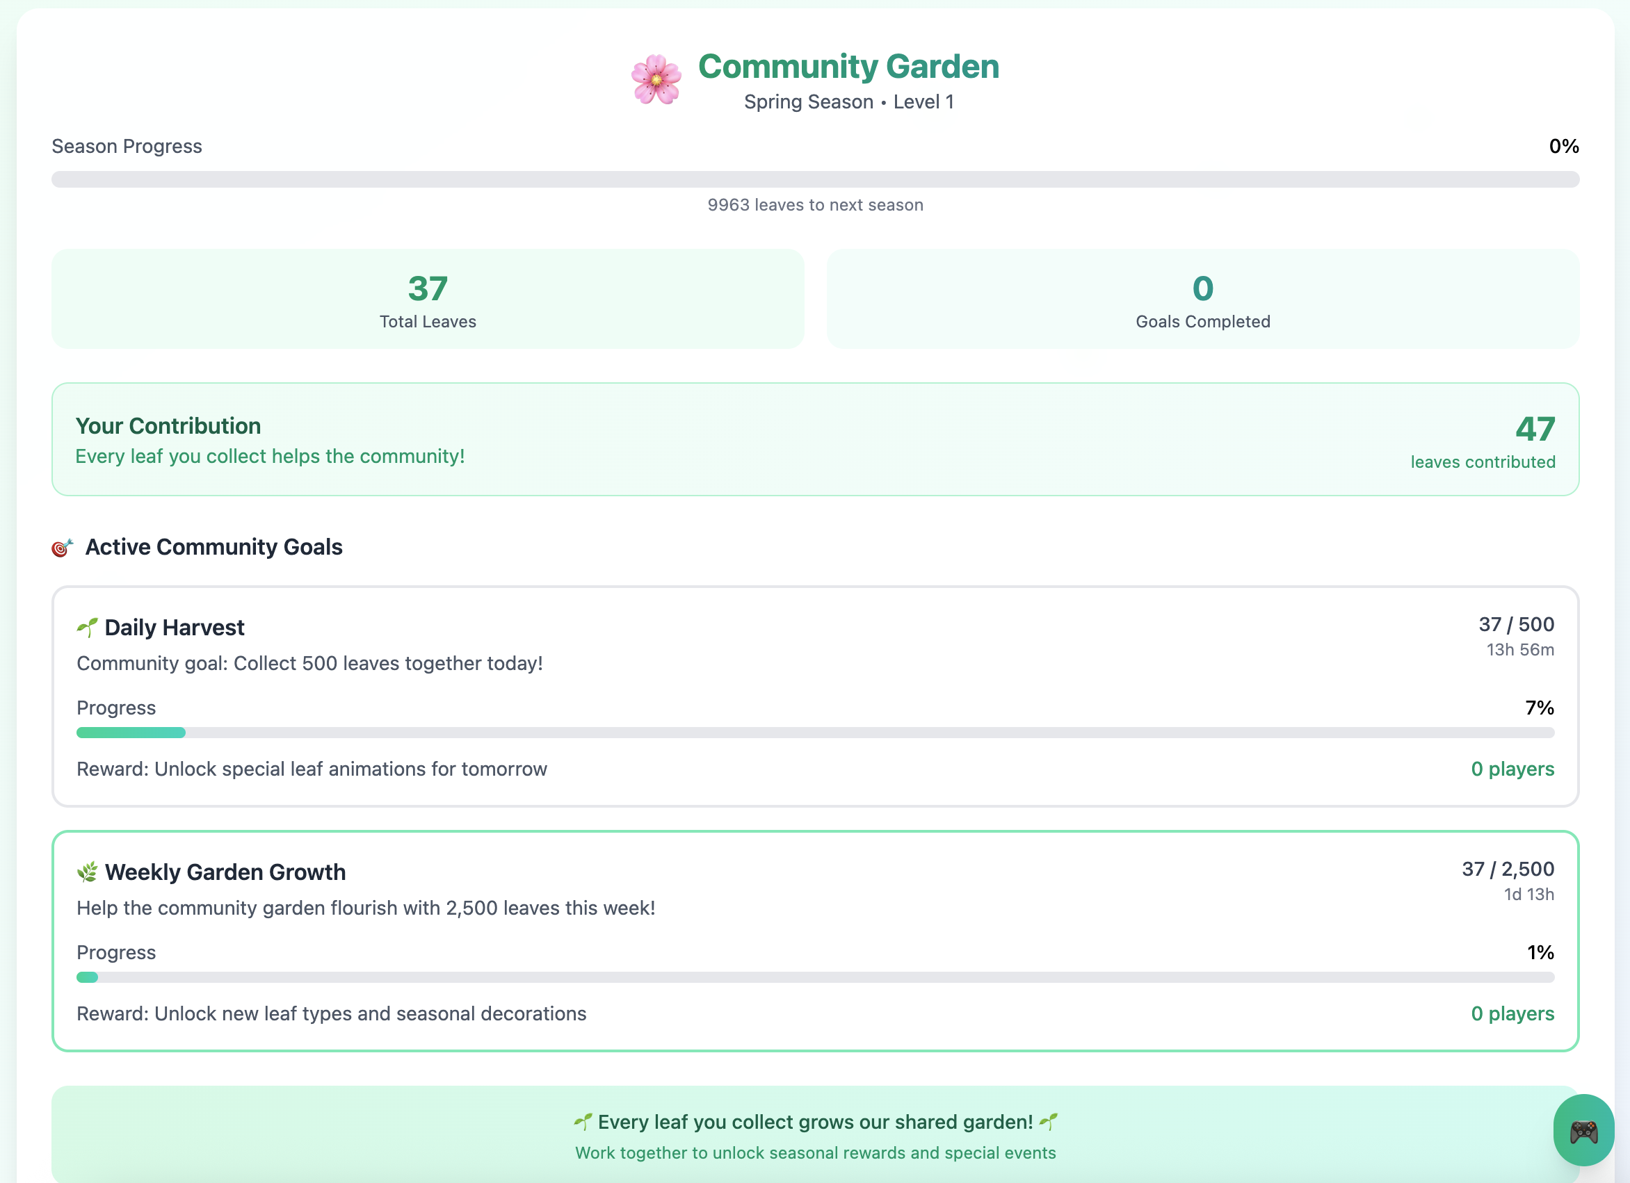
Task: Click the 0 players link in Weekly Garden Growth
Action: point(1512,1013)
